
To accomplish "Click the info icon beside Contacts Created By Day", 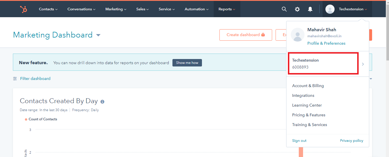I will (x=103, y=101).
